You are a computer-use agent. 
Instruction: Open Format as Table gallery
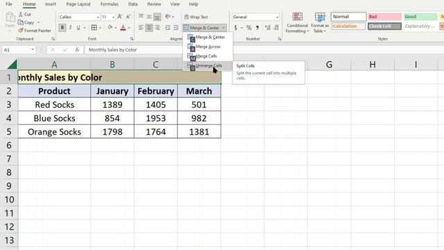[x=320, y=23]
